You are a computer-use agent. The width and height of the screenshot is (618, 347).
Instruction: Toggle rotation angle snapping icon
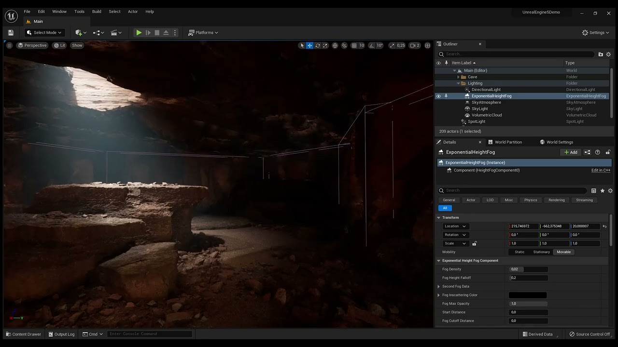coord(372,45)
